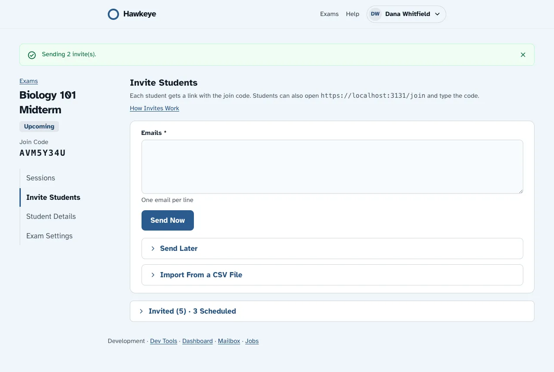This screenshot has width=554, height=372.
Task: Open Exams in the top navigation
Action: [x=329, y=14]
